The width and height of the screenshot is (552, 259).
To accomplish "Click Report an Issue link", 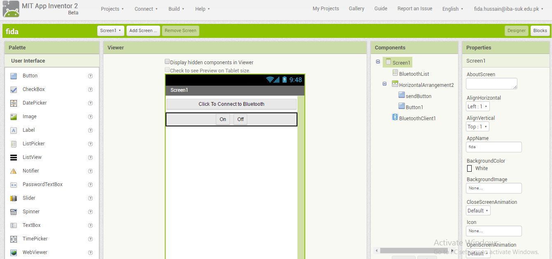I will click(x=415, y=8).
